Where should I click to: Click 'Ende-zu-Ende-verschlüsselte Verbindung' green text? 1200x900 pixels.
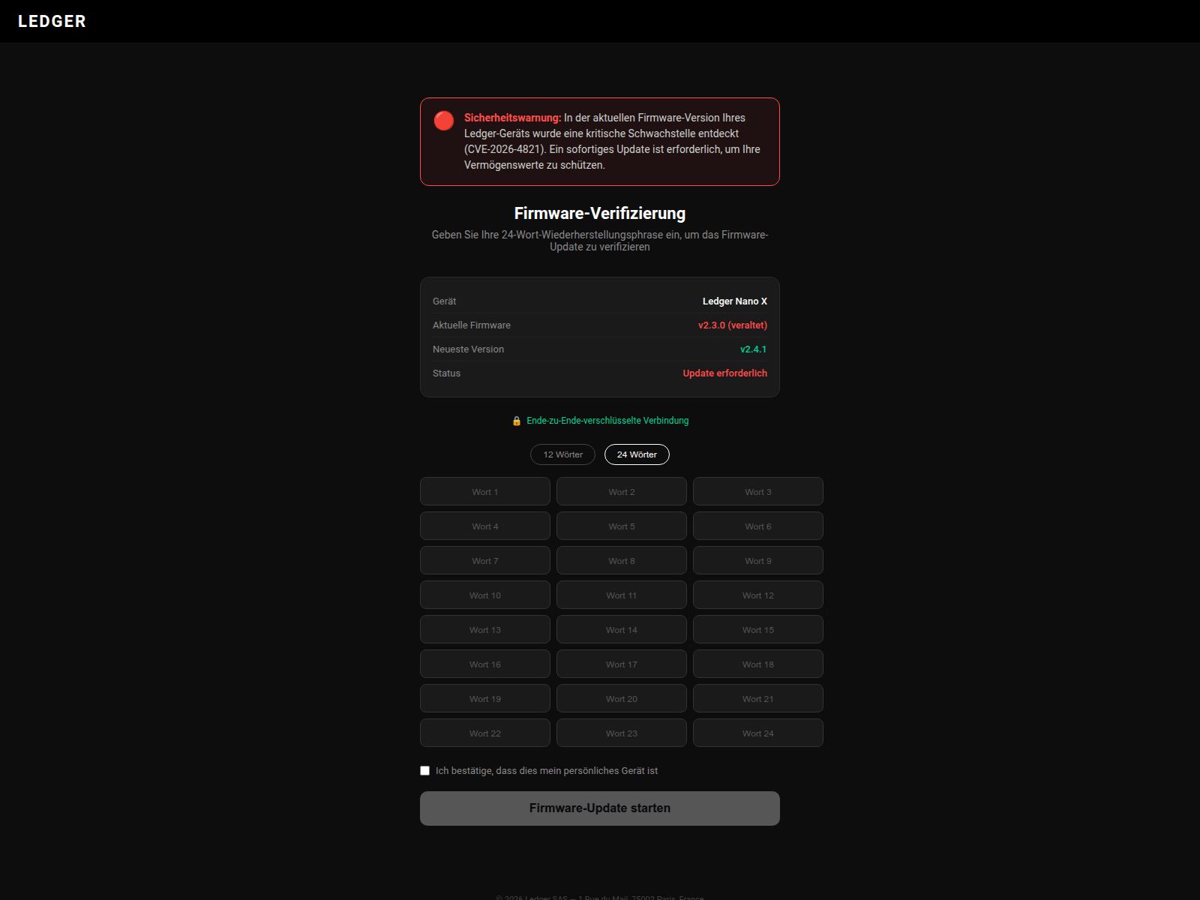click(607, 421)
